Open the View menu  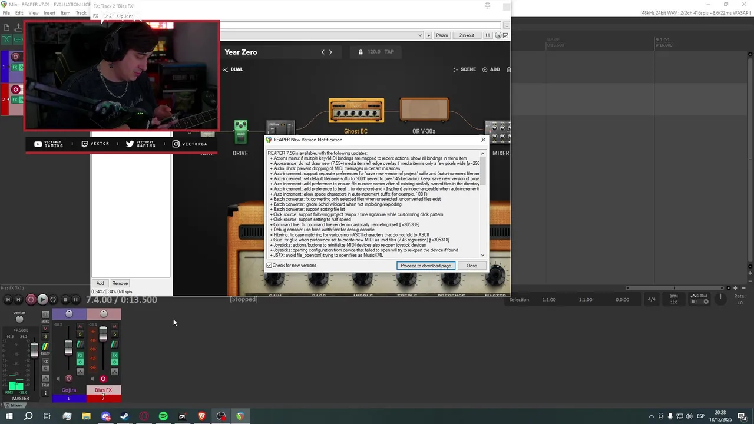tap(34, 13)
